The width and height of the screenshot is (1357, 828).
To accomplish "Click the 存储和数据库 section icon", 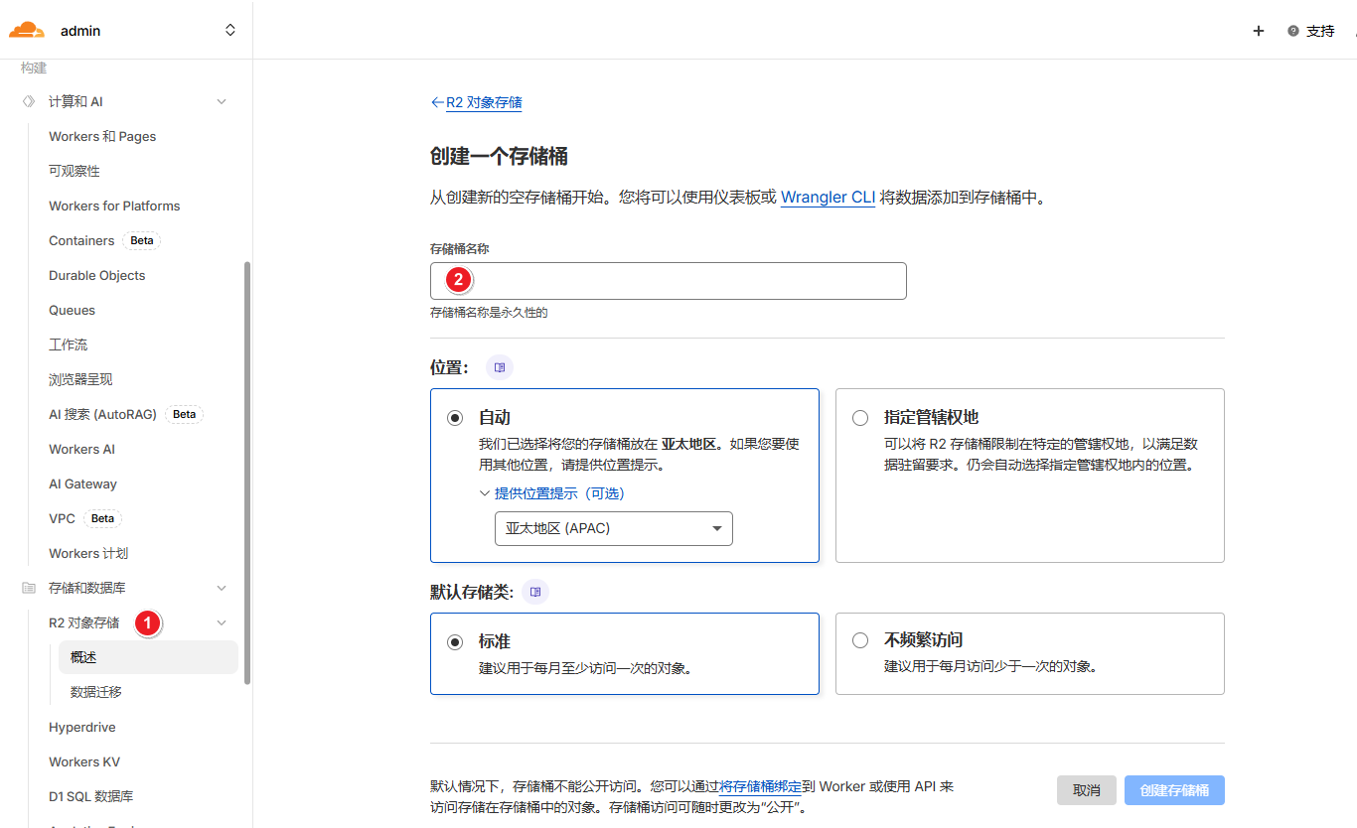I will [x=29, y=588].
